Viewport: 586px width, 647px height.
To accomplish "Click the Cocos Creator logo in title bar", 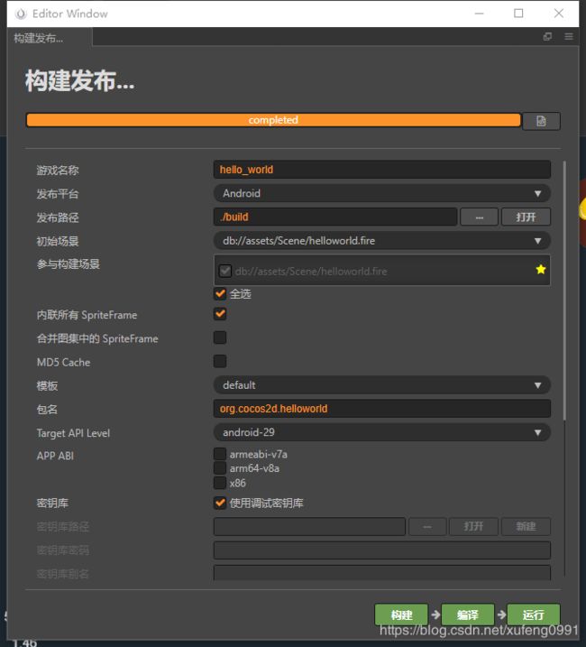I will click(x=21, y=14).
